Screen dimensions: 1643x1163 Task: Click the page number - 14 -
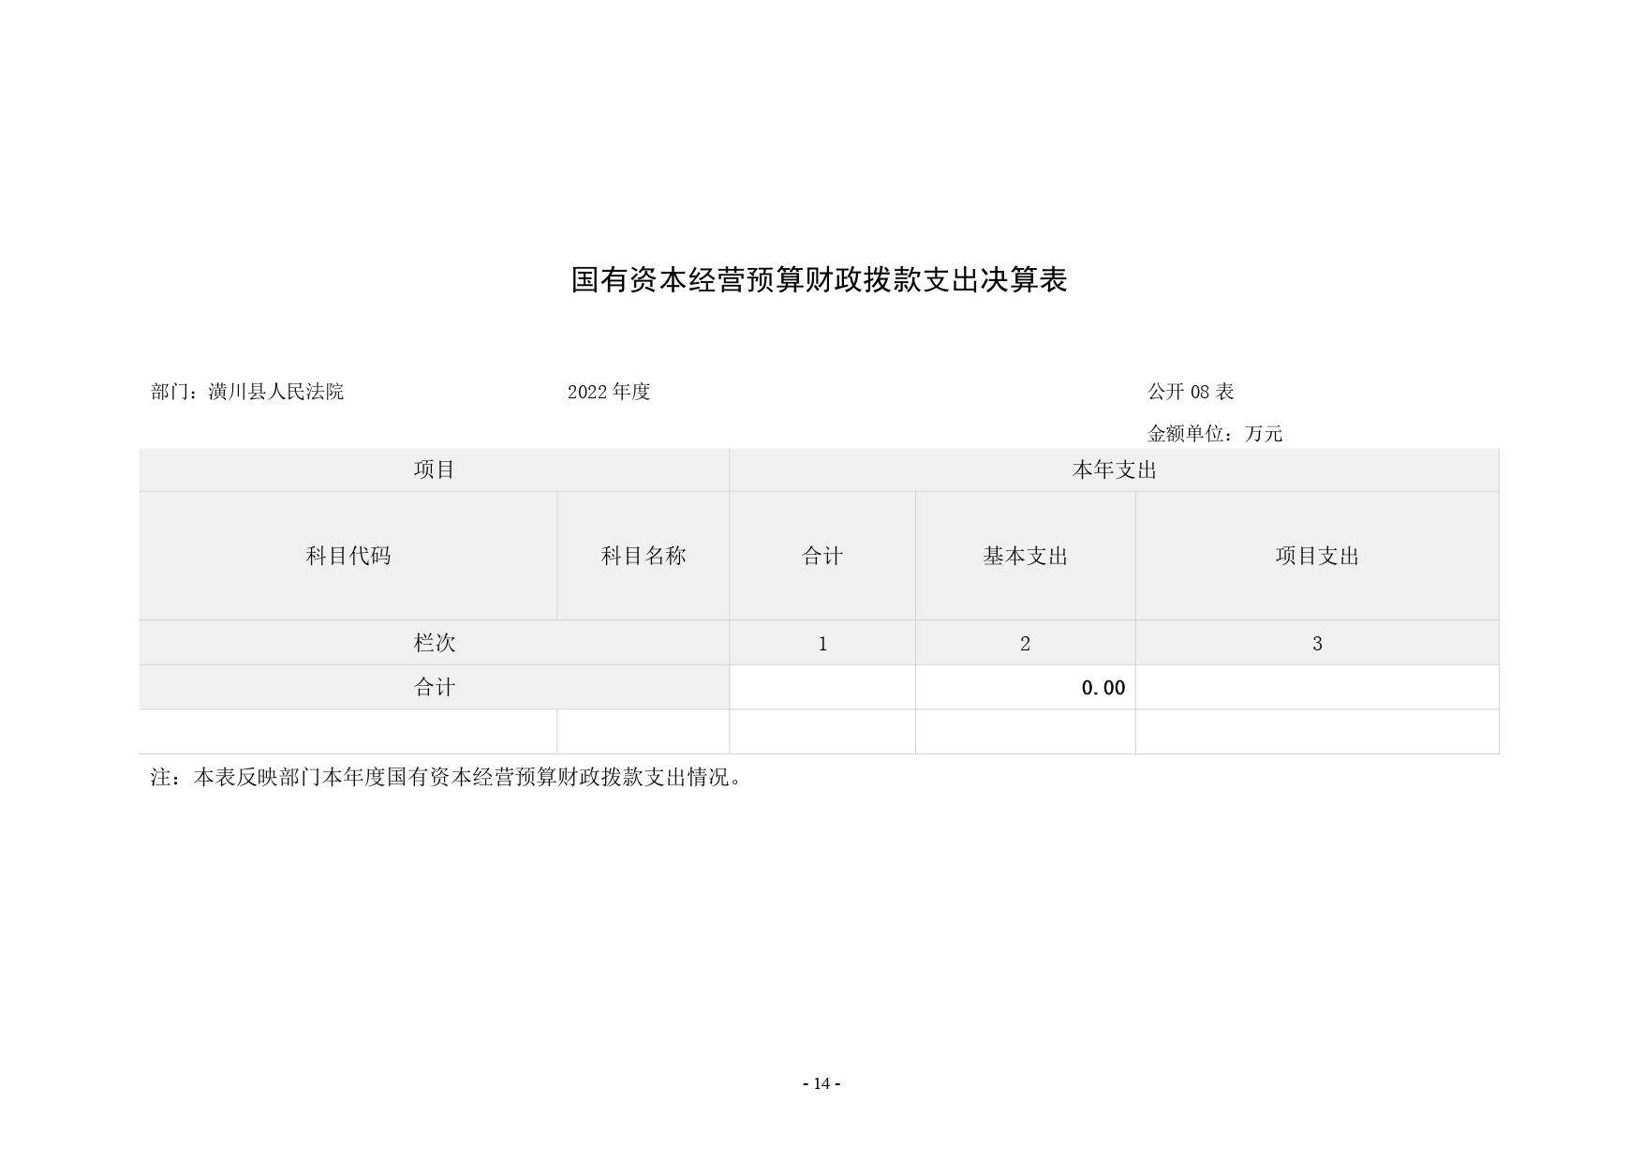(x=821, y=1083)
